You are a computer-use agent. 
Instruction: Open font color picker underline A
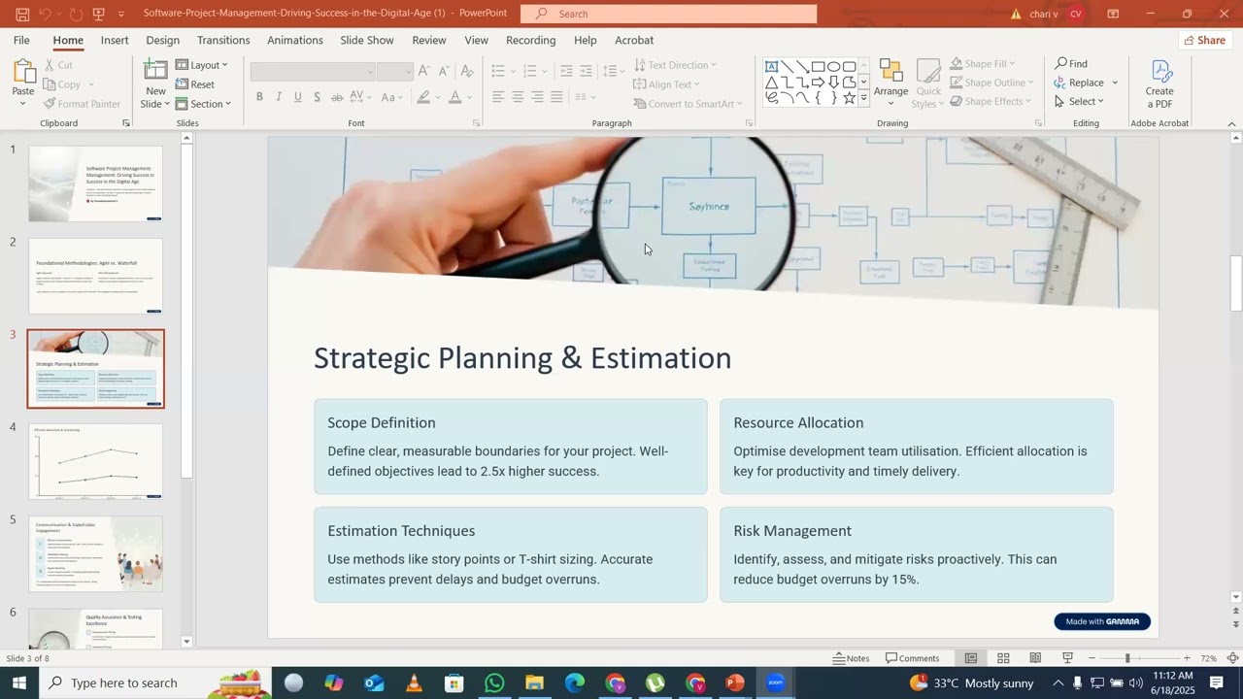tap(454, 97)
